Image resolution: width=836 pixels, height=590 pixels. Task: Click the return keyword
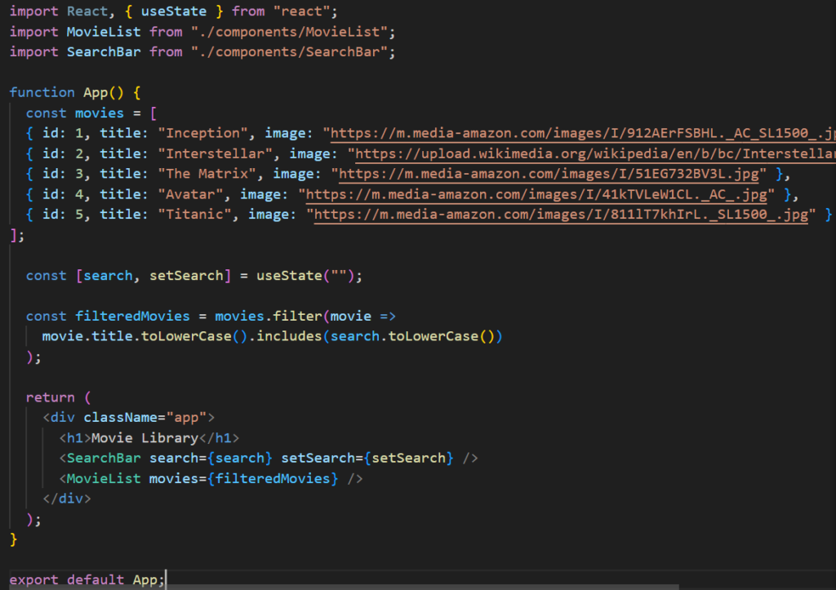(x=50, y=397)
